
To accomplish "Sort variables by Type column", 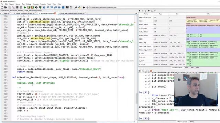I will coord(161,14).
